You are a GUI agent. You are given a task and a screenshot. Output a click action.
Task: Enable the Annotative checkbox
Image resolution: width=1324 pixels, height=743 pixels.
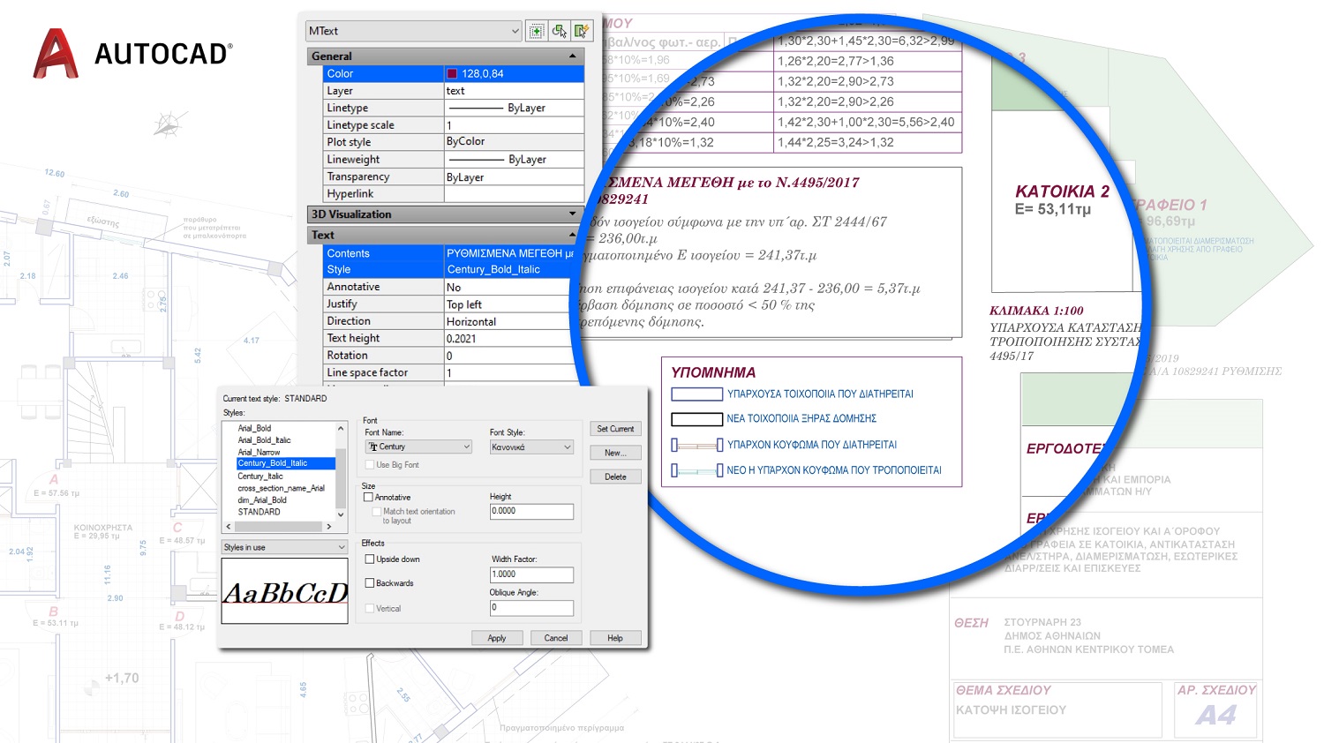point(368,498)
